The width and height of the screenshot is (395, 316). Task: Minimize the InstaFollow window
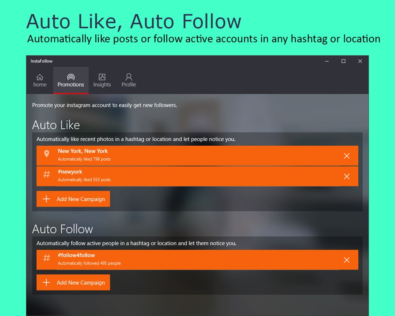327,61
